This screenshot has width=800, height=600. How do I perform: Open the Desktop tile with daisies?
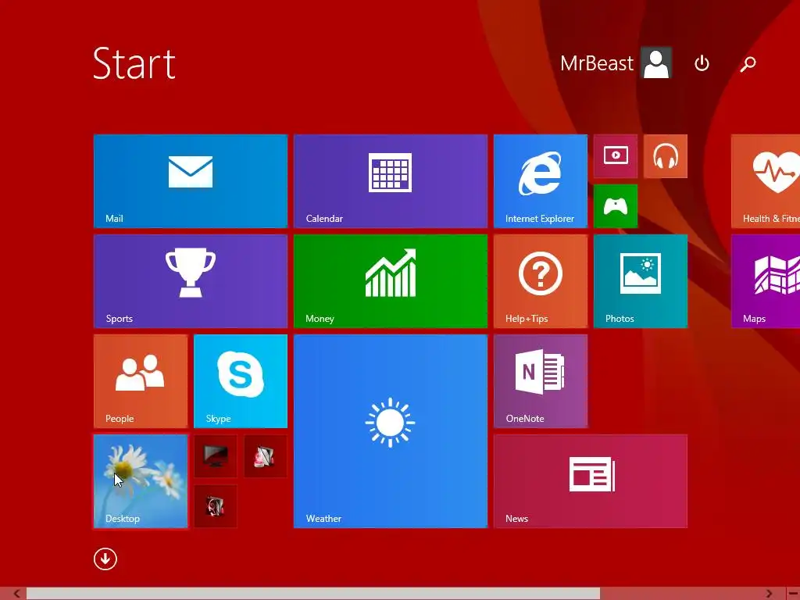141,481
